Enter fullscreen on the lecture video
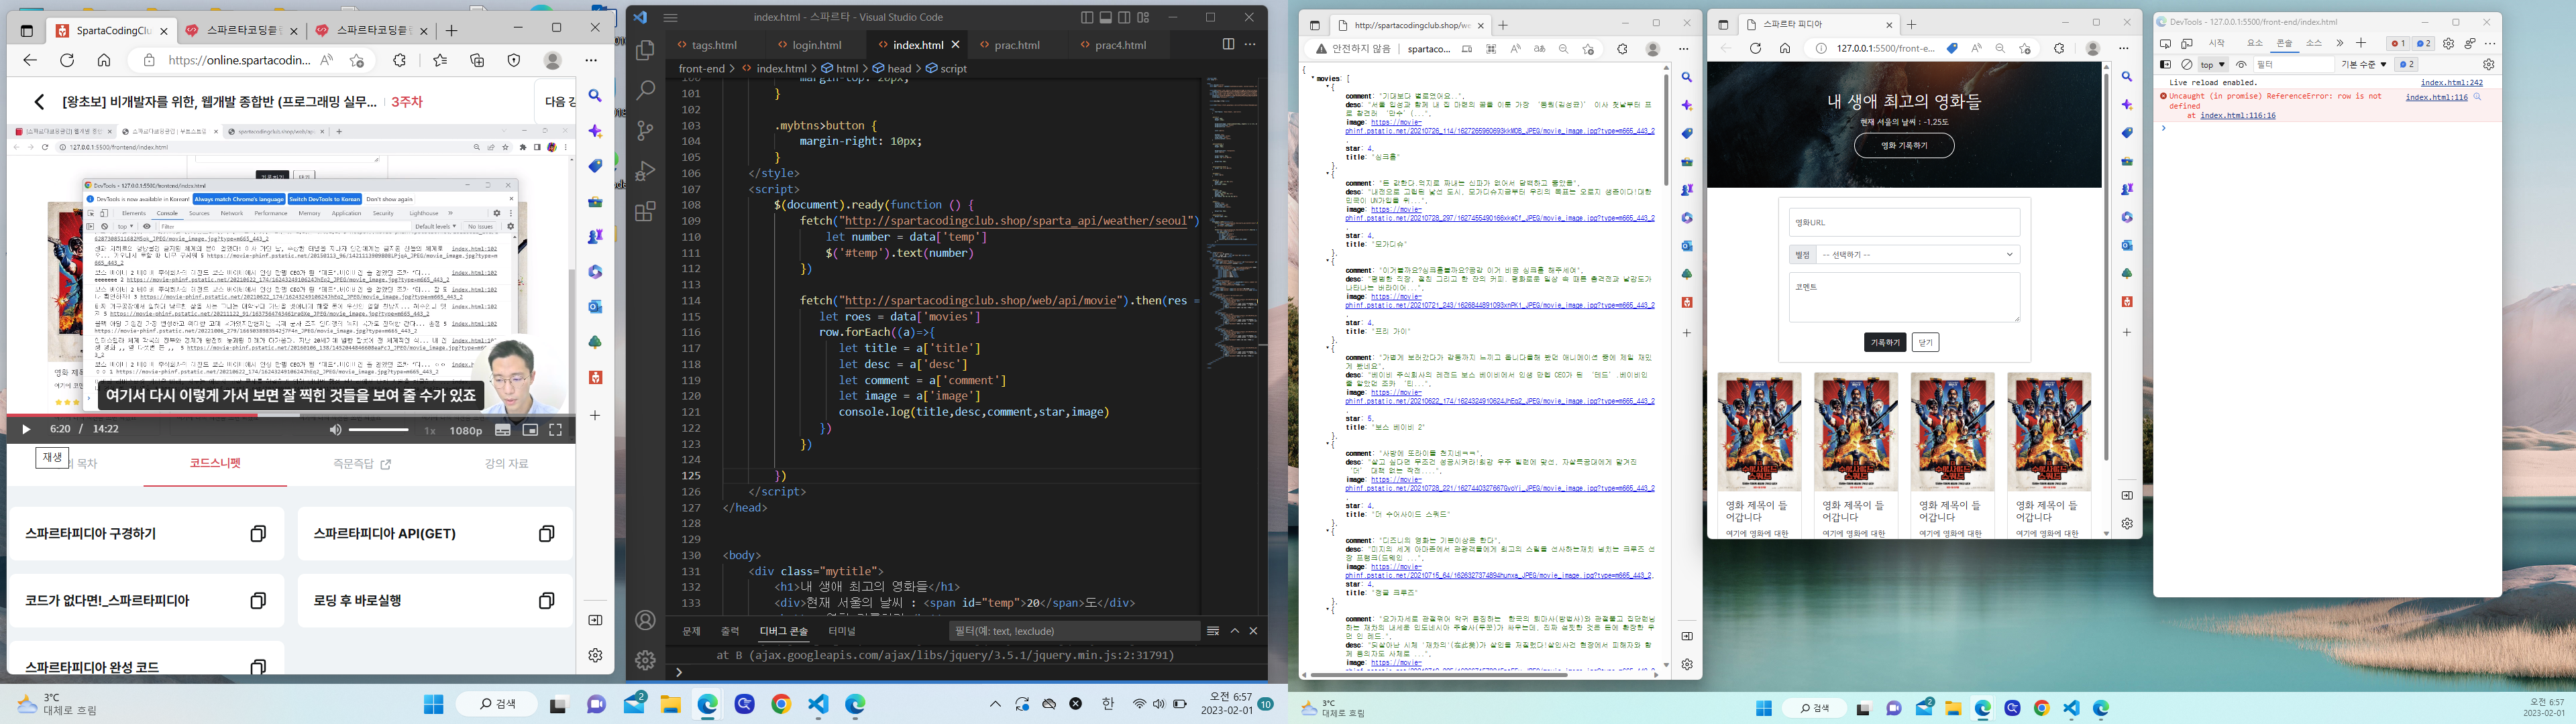 [556, 430]
